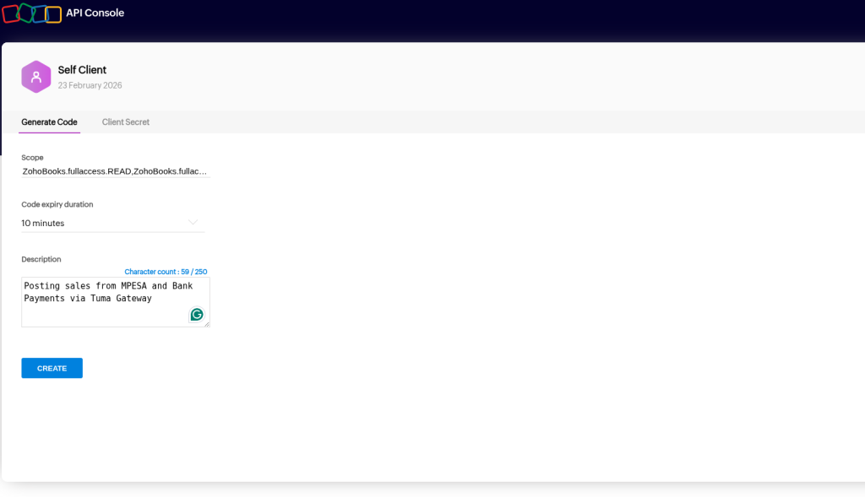Click the CREATE button

[52, 368]
